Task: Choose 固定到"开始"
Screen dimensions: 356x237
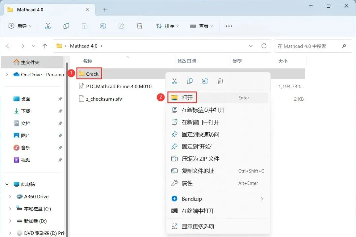Action: point(218,147)
